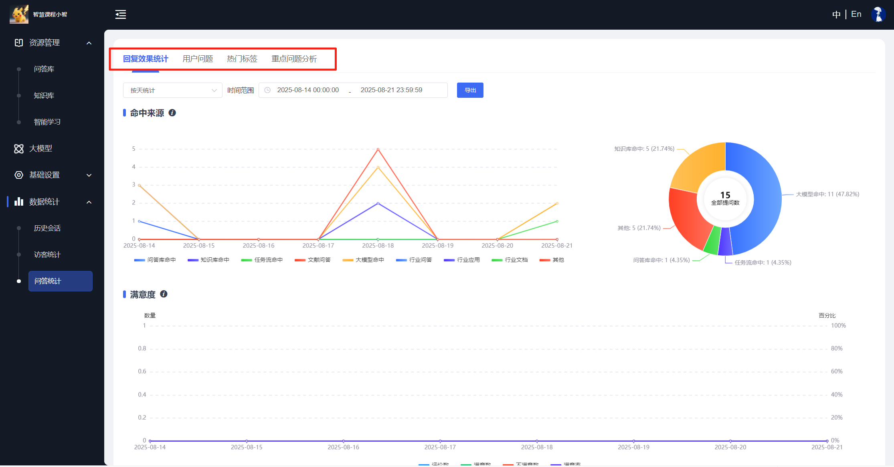Show info tooltip beside 命中来源
The width and height of the screenshot is (894, 467).
point(172,113)
